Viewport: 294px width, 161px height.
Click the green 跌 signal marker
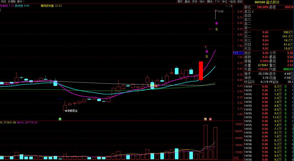point(60,119)
